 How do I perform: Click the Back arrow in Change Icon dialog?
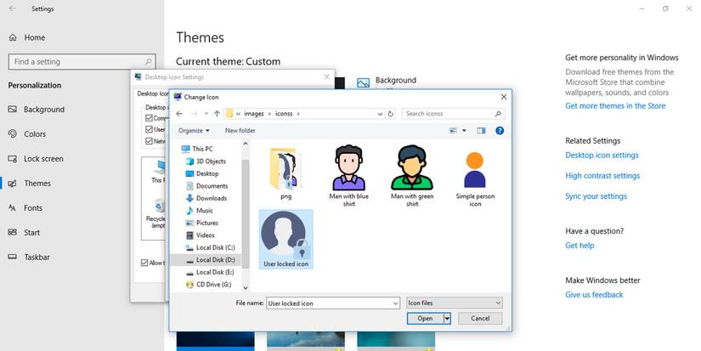click(179, 114)
